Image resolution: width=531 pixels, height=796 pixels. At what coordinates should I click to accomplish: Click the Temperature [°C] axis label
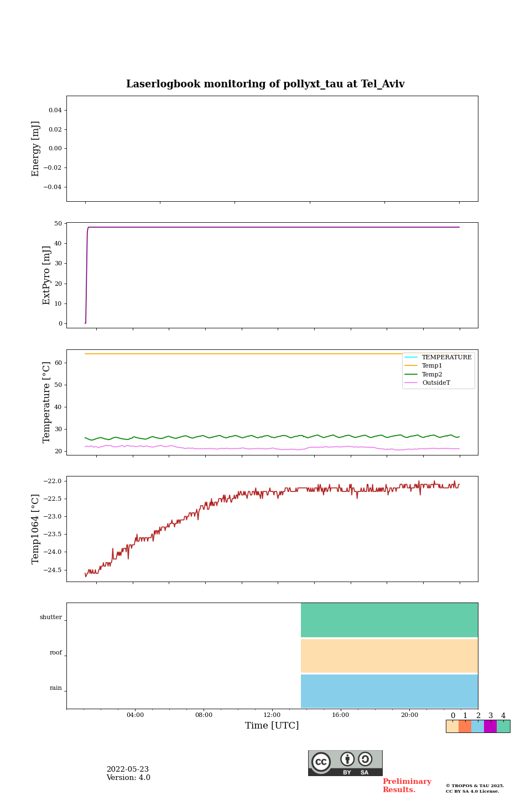tap(46, 402)
